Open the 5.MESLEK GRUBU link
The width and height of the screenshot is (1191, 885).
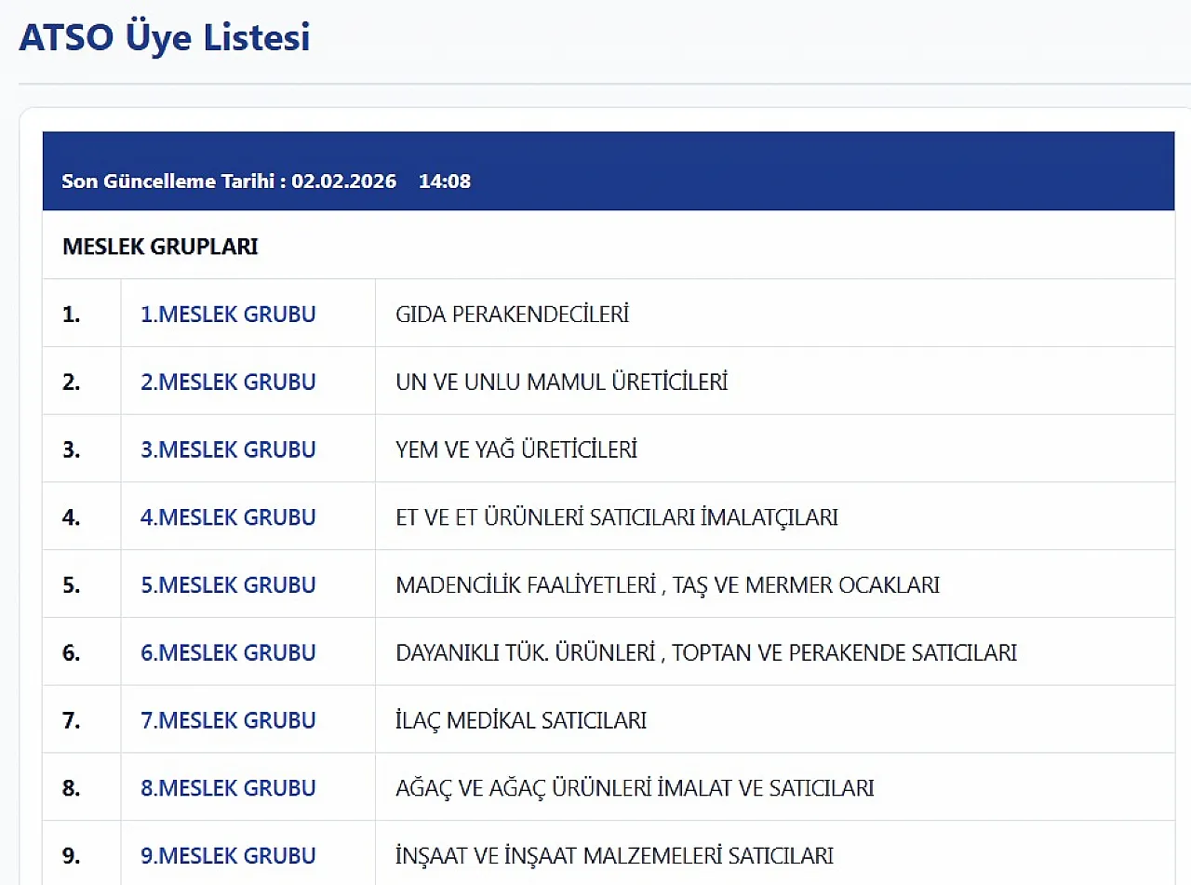pos(228,585)
